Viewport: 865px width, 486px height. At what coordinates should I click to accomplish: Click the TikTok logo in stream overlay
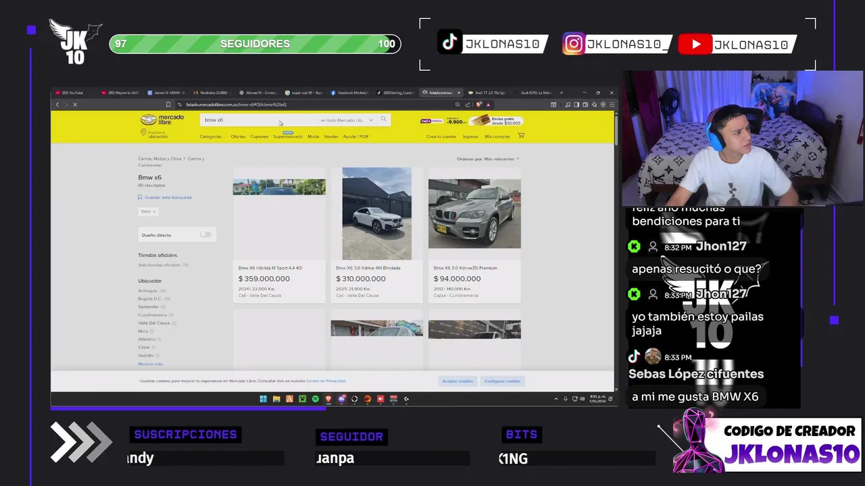click(x=449, y=42)
